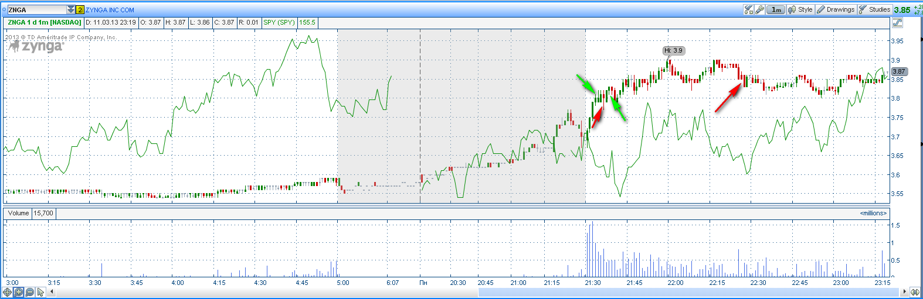Click the 4:30 time axis label

tap(260, 283)
